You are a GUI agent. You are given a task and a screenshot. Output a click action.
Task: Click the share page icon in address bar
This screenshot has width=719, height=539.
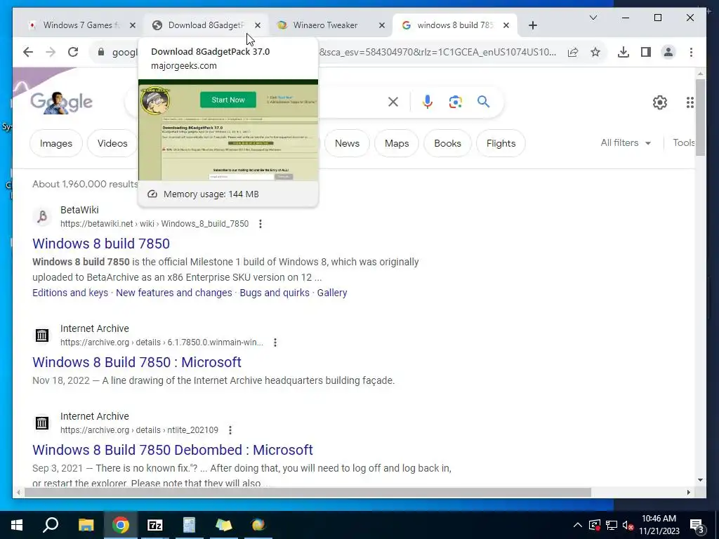pyautogui.click(x=573, y=52)
